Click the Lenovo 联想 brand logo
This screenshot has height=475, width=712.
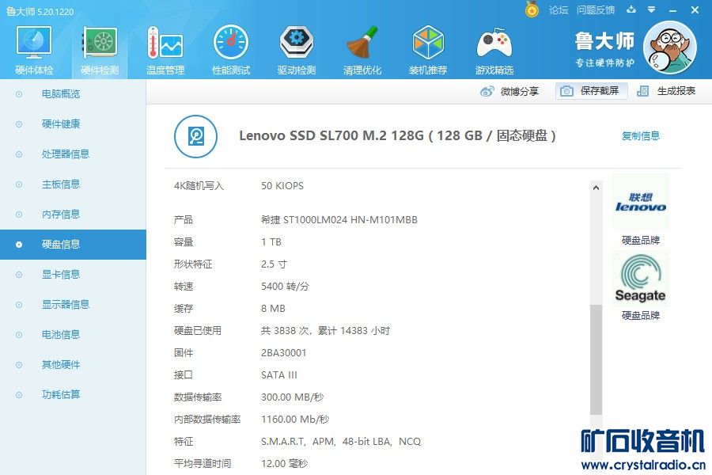coord(641,203)
